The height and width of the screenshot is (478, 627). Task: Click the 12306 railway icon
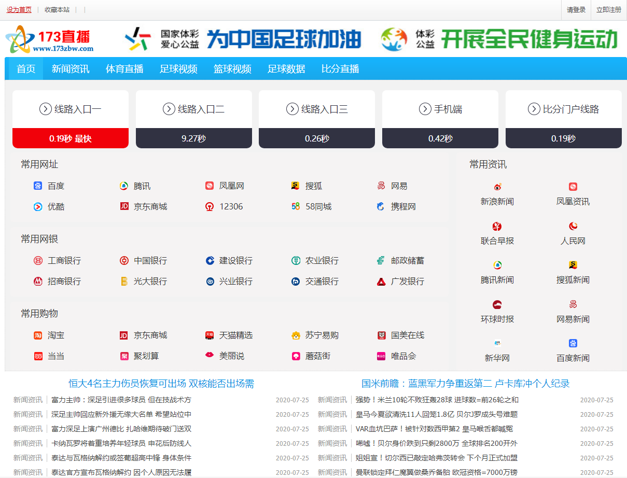click(x=210, y=206)
